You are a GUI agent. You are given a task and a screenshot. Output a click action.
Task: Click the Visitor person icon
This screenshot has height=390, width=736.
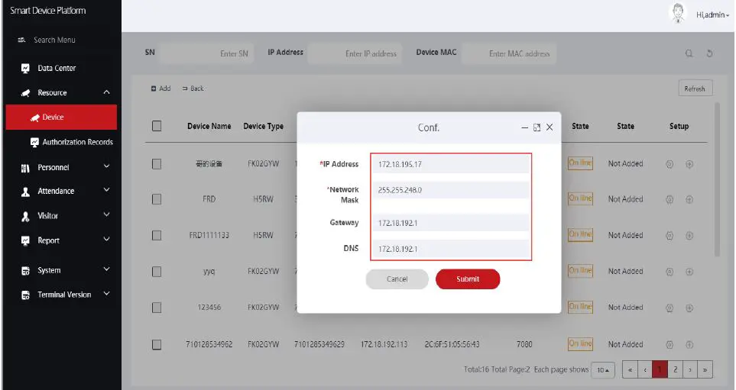[25, 216]
